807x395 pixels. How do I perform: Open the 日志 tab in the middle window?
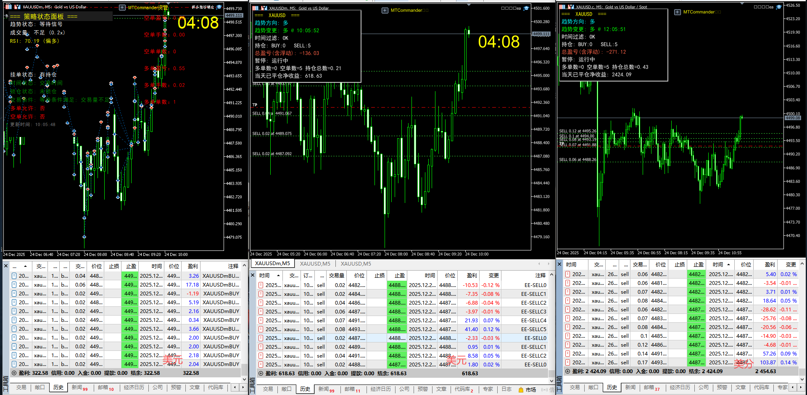point(506,389)
